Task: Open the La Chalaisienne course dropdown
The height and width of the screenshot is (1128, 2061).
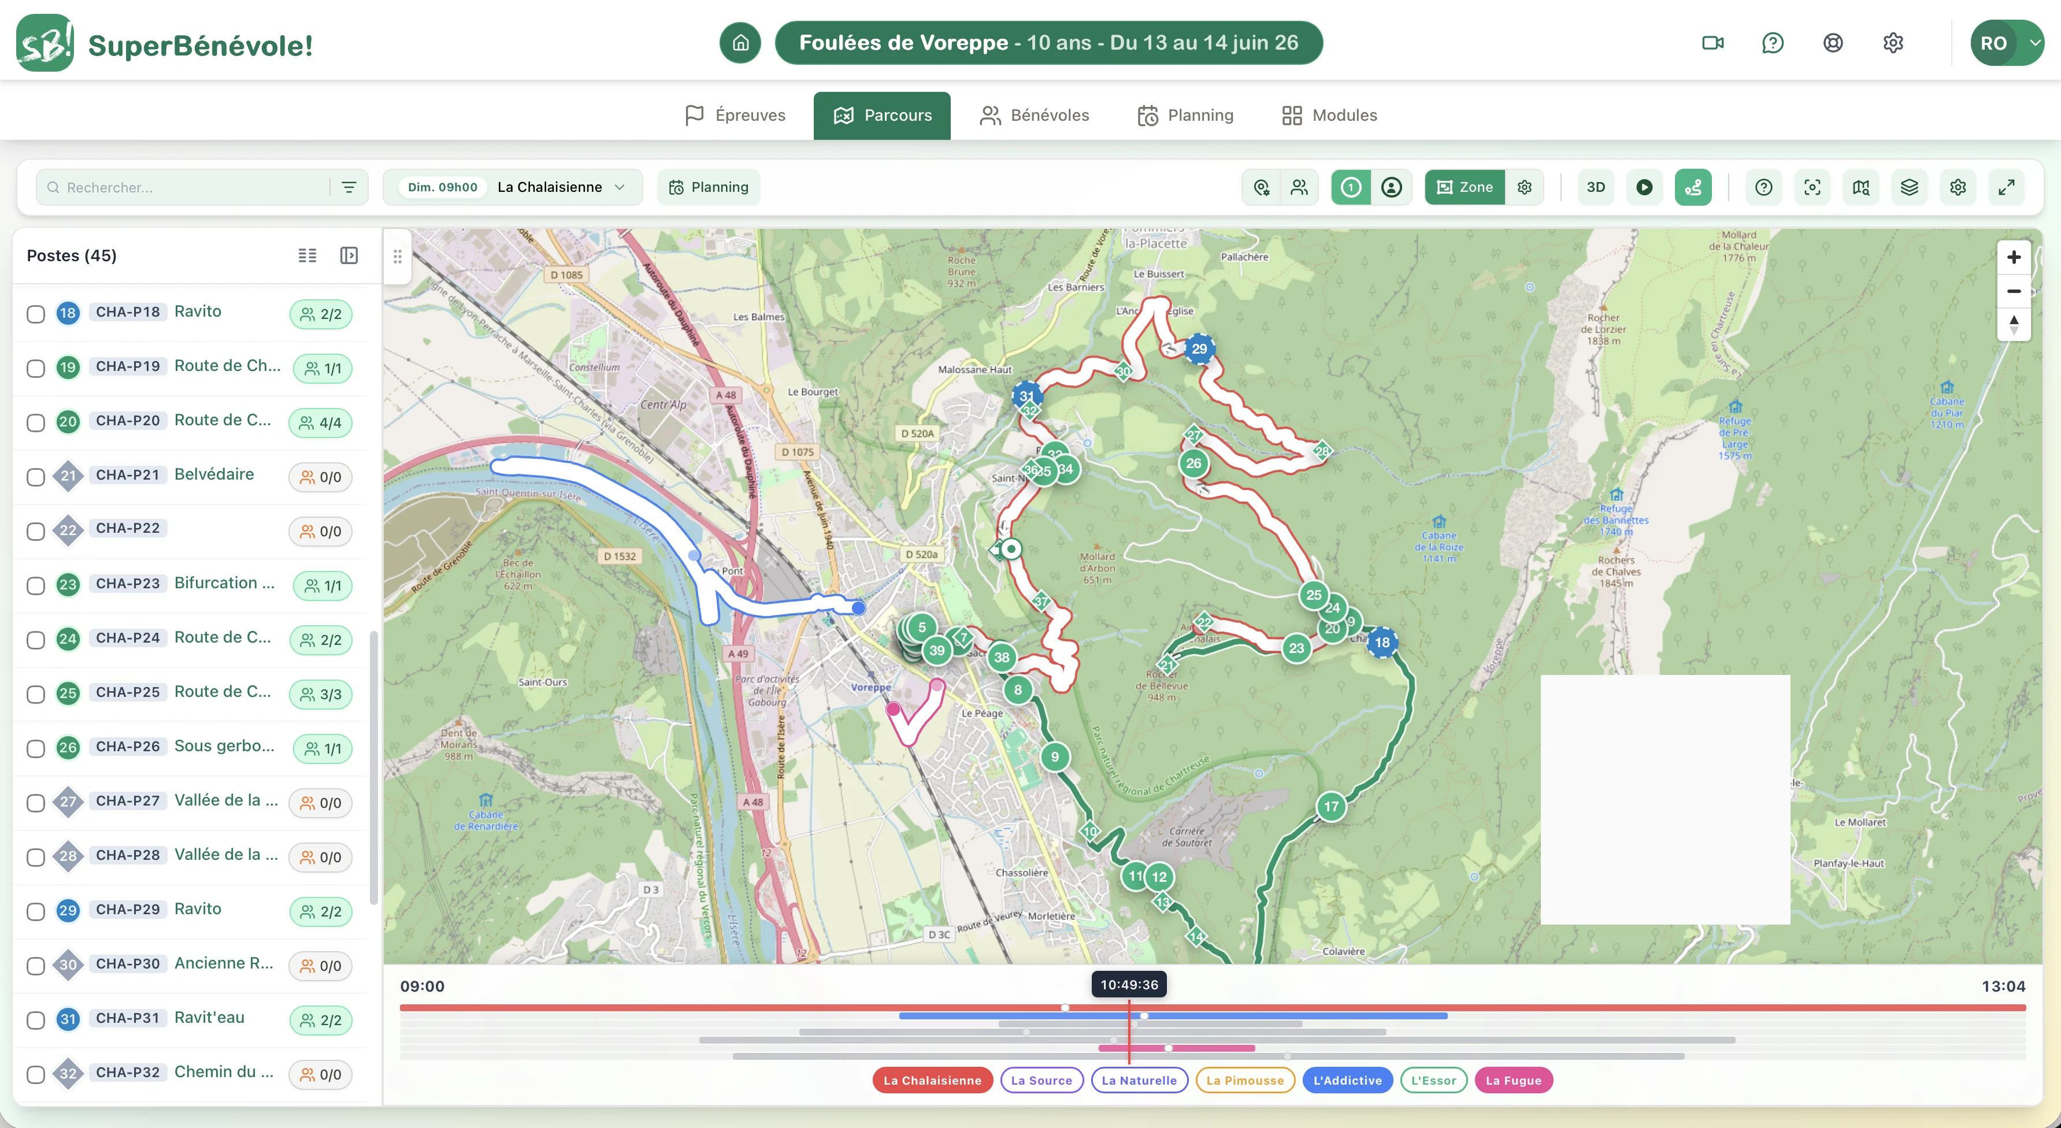Action: (x=513, y=187)
